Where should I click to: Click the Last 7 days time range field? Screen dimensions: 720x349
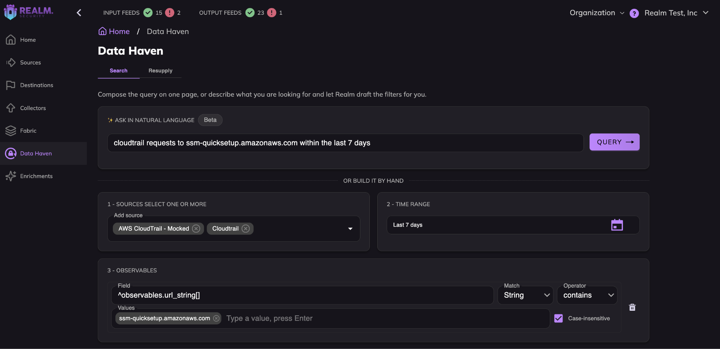coord(513,225)
